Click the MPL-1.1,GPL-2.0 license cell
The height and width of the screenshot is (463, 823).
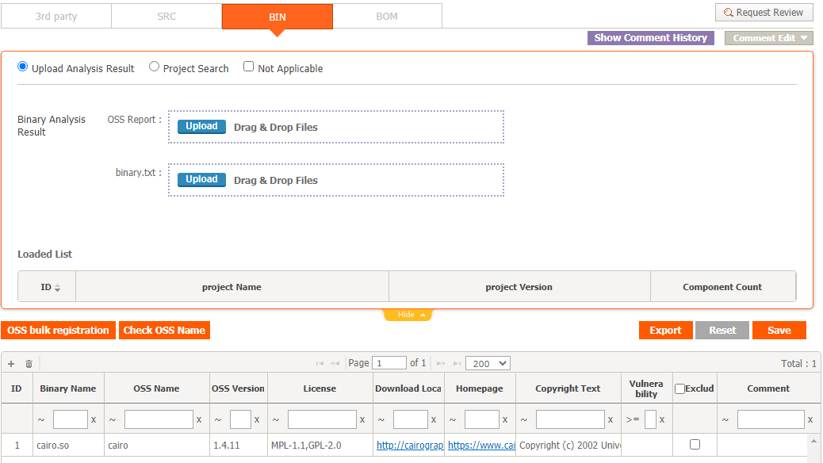[320, 445]
